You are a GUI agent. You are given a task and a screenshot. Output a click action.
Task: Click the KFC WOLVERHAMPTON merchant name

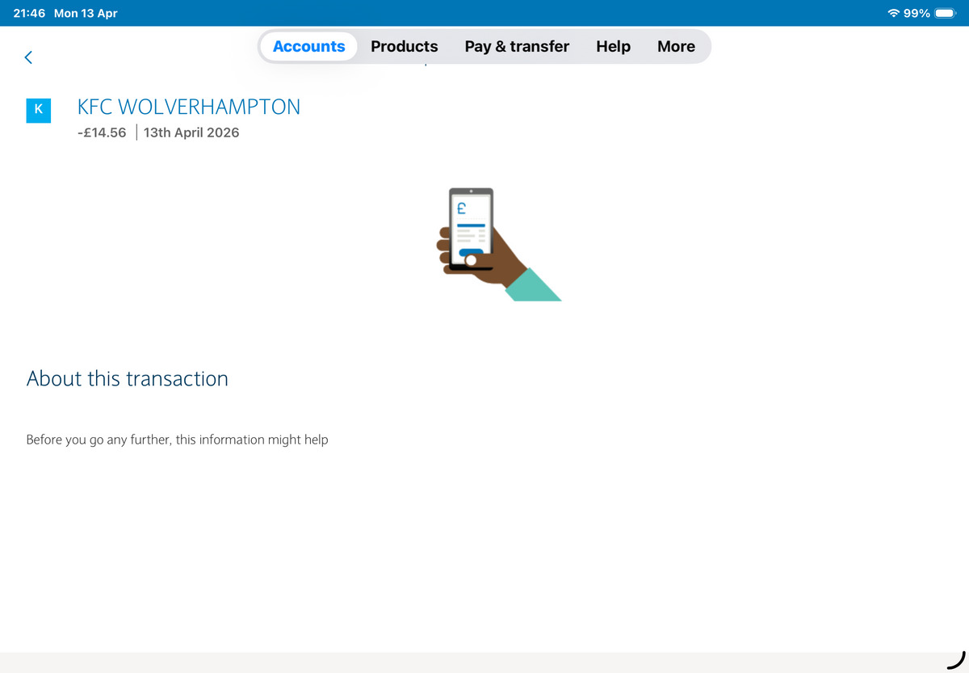click(188, 107)
